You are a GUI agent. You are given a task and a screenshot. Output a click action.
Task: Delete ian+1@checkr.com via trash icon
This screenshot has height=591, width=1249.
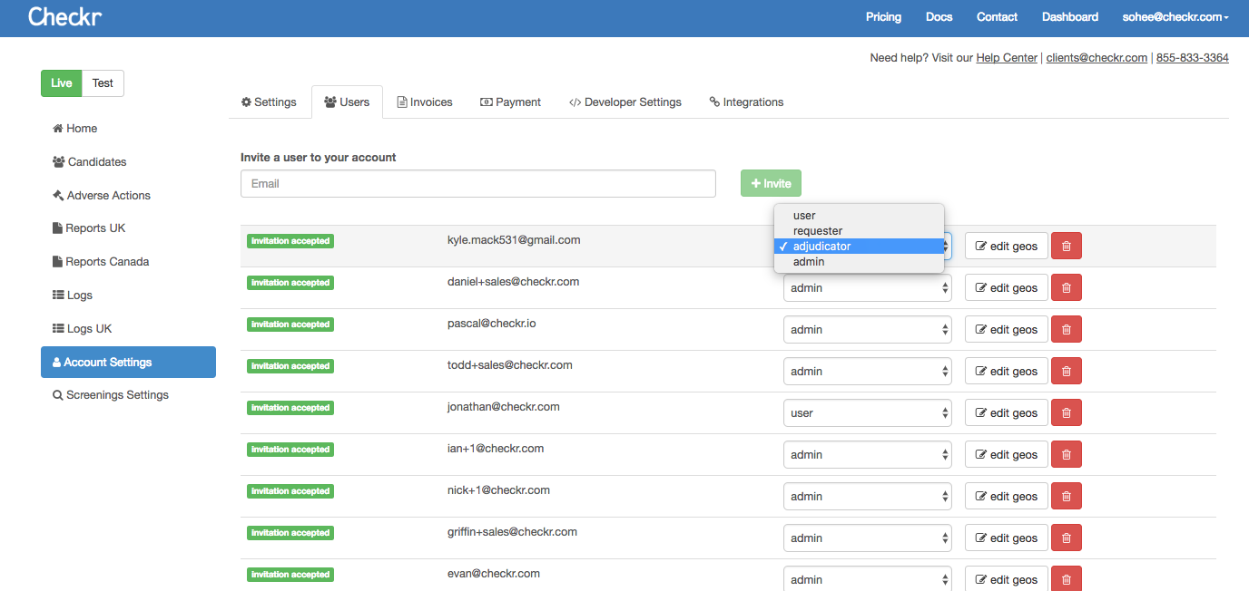(x=1067, y=455)
